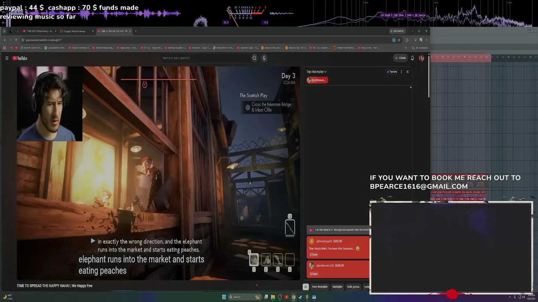The height and width of the screenshot is (302, 538).
Task: Select the All filter chip
Action: [x=306, y=287]
